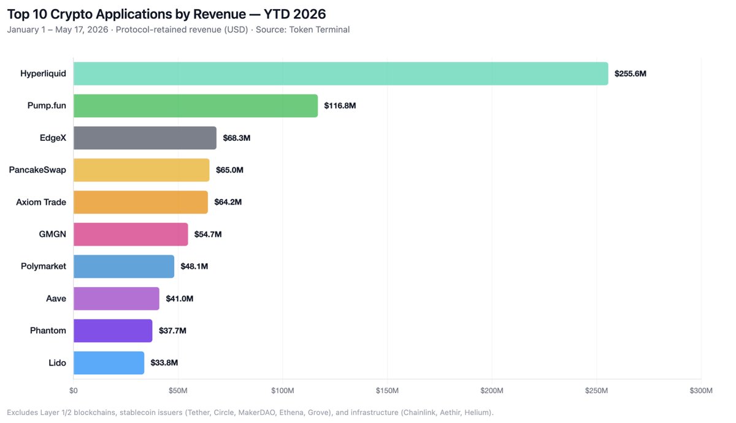Click the '$0' x-axis tick label
Image resolution: width=736 pixels, height=423 pixels.
(x=74, y=390)
